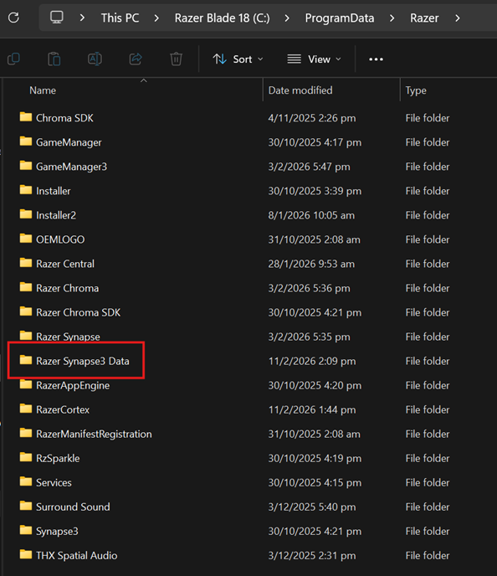Click the Razer Chroma SDK folder name
The image size is (497, 576).
78,312
